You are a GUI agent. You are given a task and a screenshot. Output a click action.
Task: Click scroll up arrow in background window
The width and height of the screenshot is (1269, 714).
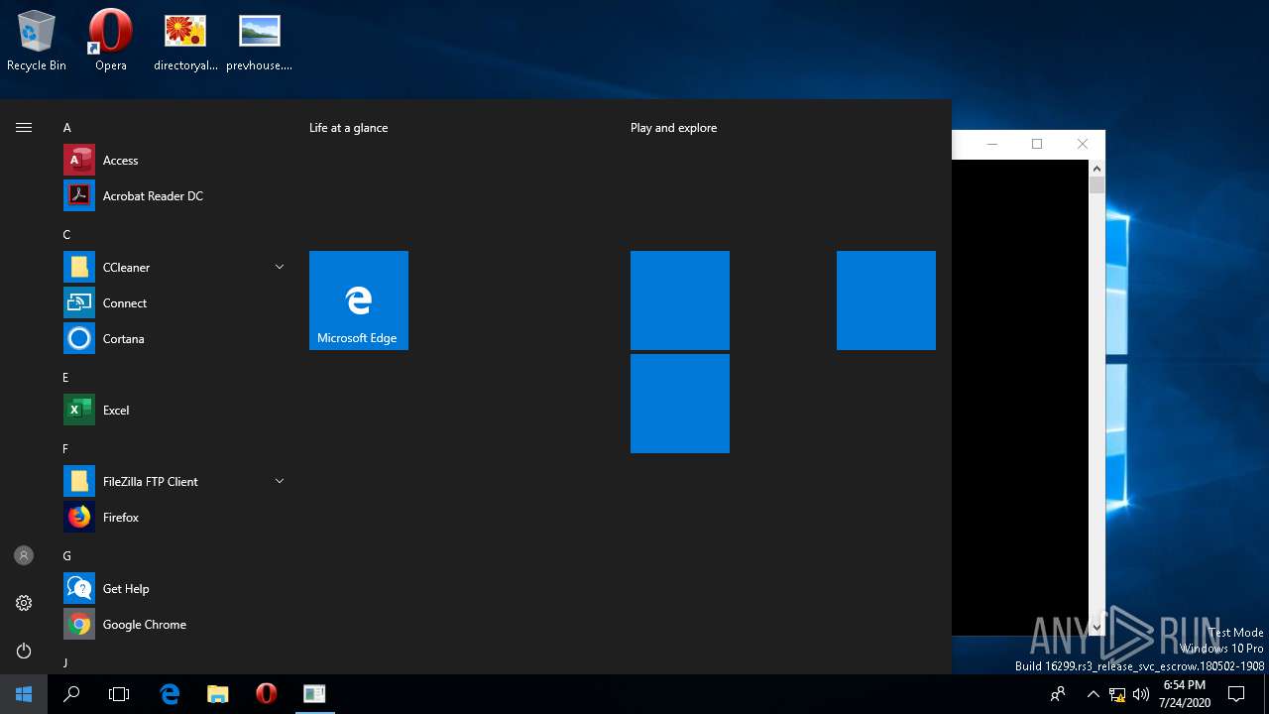tap(1096, 169)
